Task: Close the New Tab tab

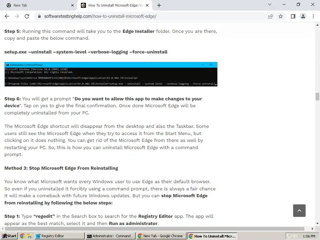Action: pyautogui.click(x=72, y=6)
